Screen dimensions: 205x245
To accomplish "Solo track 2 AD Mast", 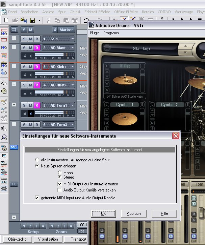I will coord(24,48).
